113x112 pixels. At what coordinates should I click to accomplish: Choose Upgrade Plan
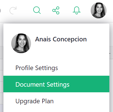56,101
